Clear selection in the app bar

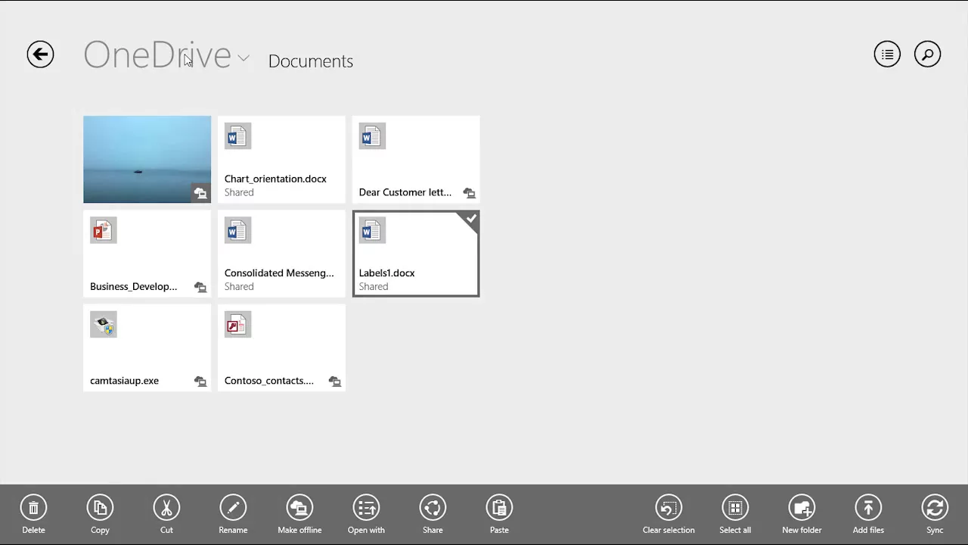point(669,515)
